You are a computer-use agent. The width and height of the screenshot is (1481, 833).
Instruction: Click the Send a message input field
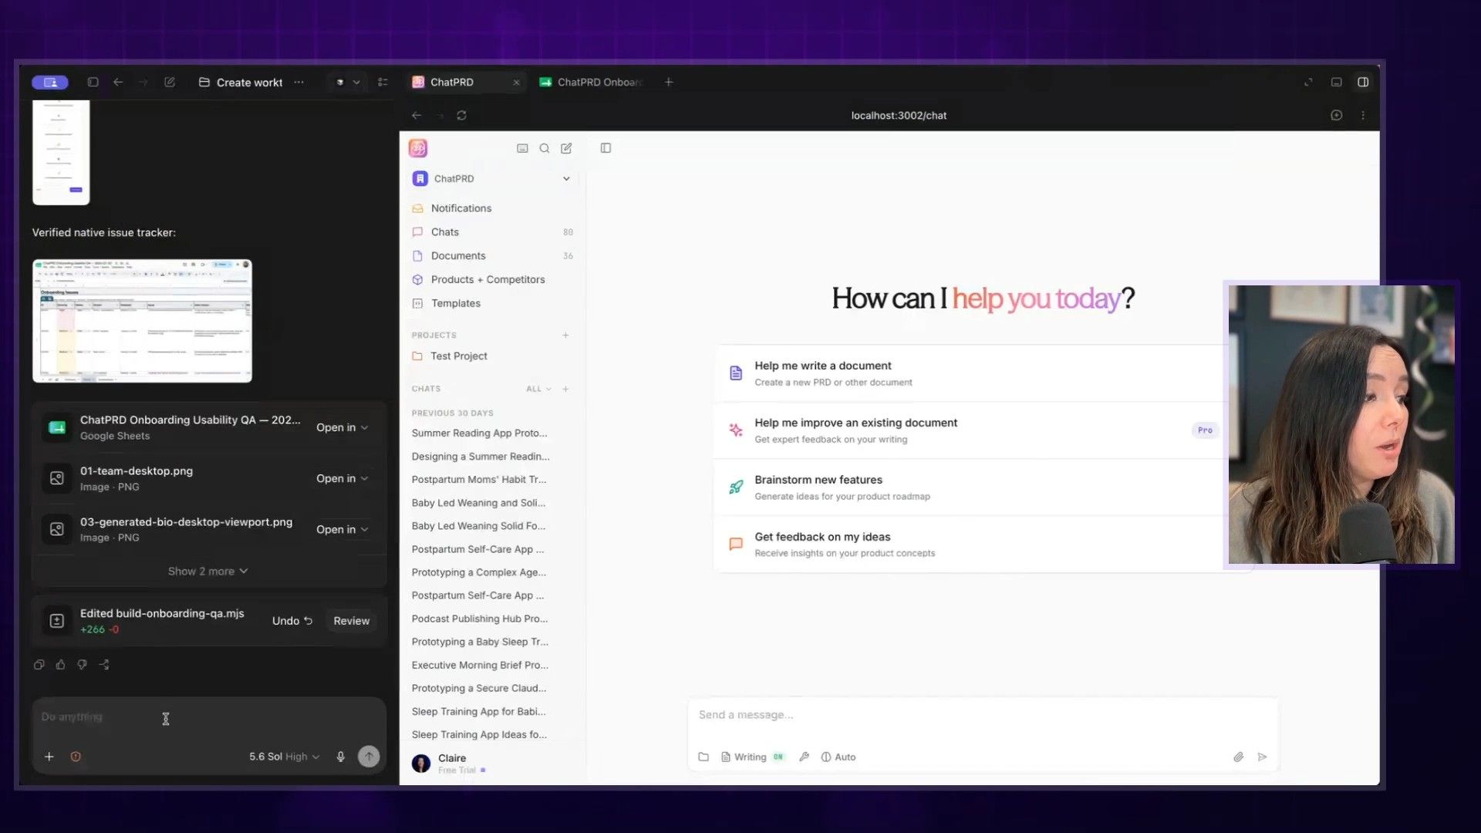tap(982, 715)
